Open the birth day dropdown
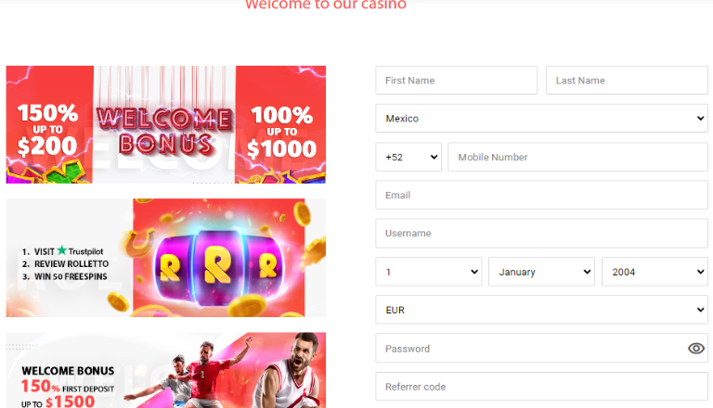Viewport: 713px width, 408px height. 428,272
